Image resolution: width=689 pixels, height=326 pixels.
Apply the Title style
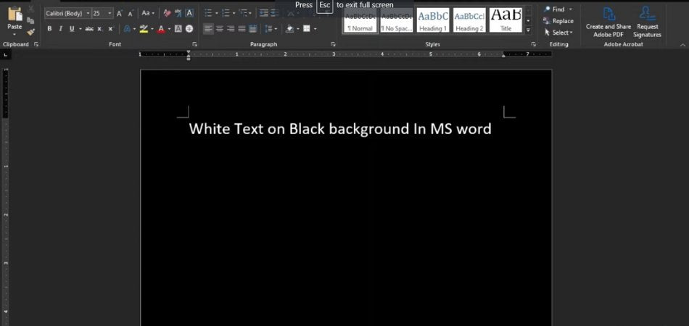coord(506,20)
